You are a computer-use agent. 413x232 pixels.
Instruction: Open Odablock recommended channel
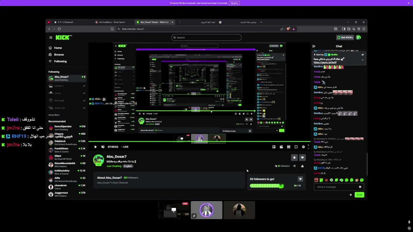point(67,142)
